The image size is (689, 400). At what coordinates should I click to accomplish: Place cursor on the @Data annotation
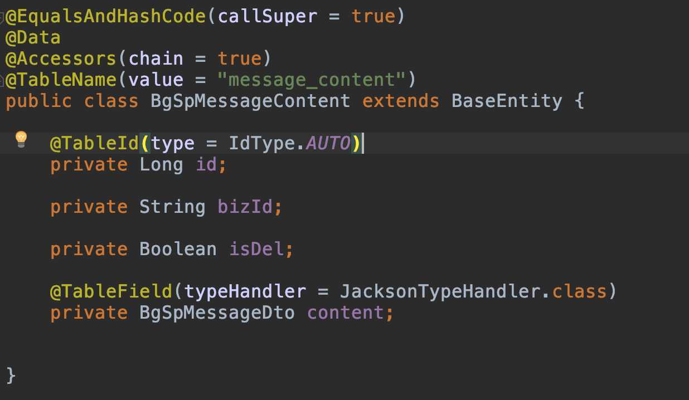[33, 38]
